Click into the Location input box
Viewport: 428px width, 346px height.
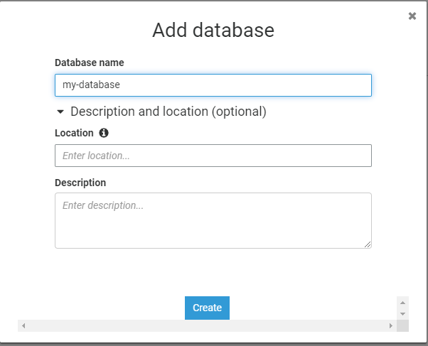pos(213,156)
